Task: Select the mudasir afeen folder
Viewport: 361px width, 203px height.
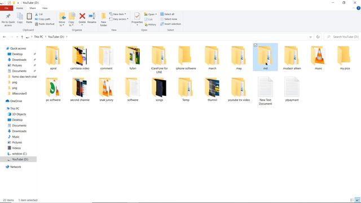Action: 292,58
